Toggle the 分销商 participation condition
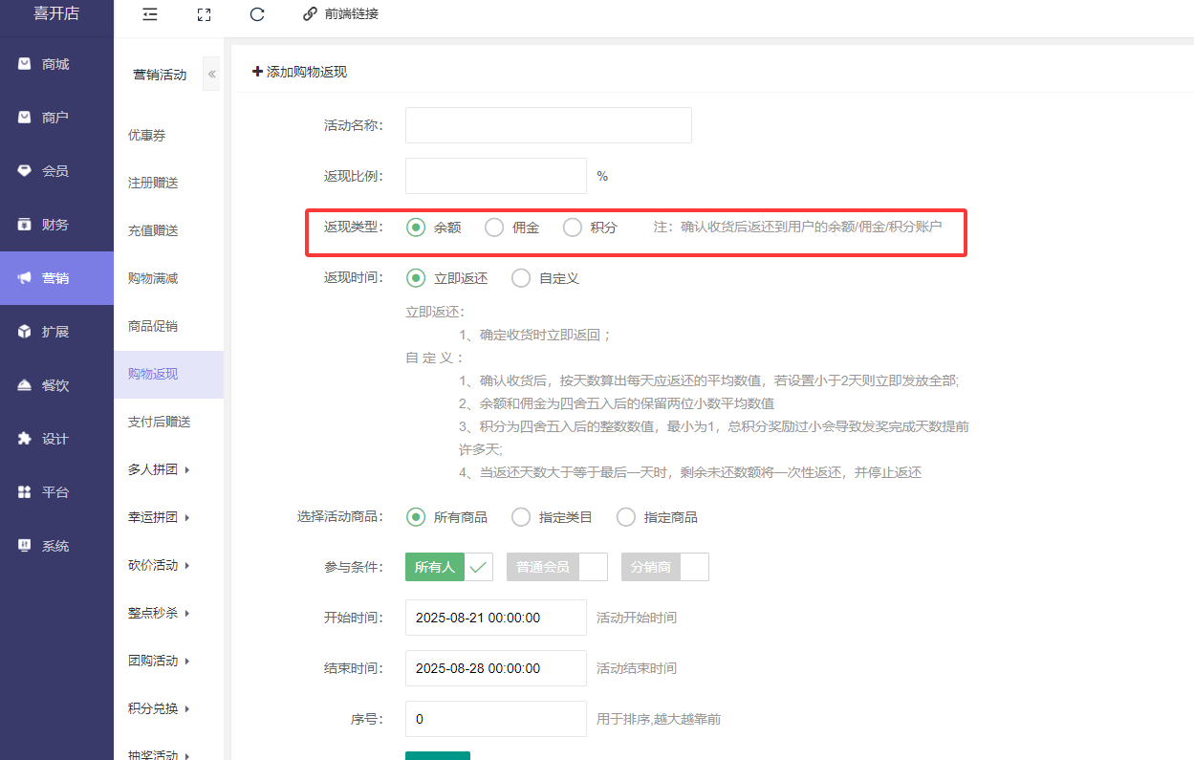This screenshot has height=760, width=1194. [665, 567]
